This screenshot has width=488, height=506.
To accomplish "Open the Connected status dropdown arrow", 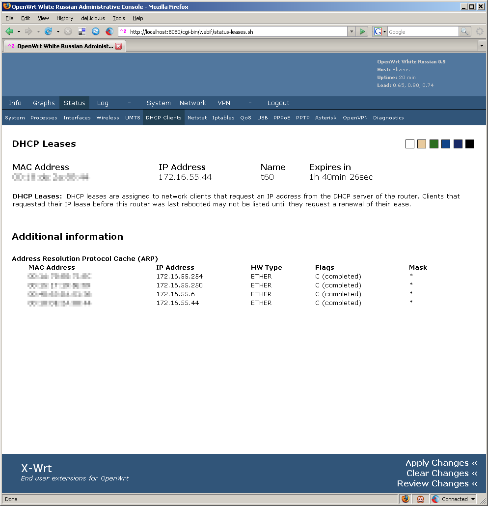I will click(x=473, y=499).
